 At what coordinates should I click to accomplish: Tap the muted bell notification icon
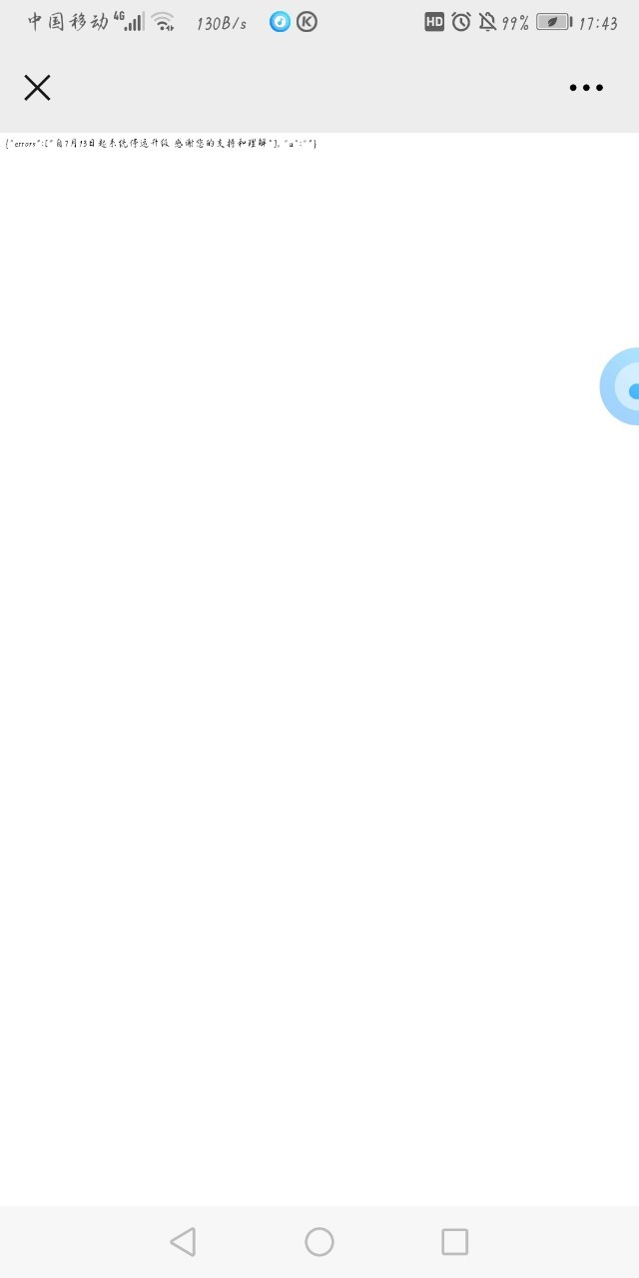tap(487, 22)
